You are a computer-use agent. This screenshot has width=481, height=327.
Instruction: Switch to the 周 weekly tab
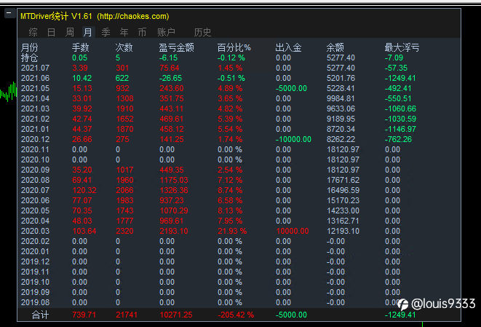coord(70,32)
